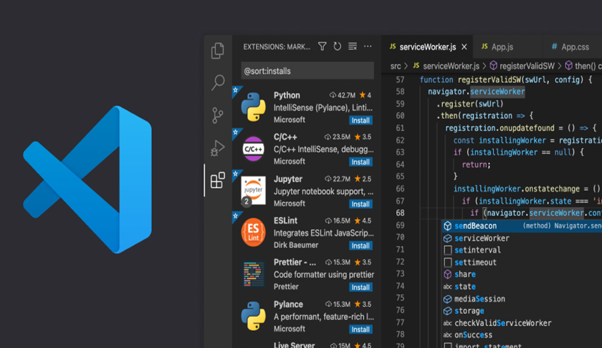The image size is (602, 348).
Task: Click Pylance title text
Action: 288,304
